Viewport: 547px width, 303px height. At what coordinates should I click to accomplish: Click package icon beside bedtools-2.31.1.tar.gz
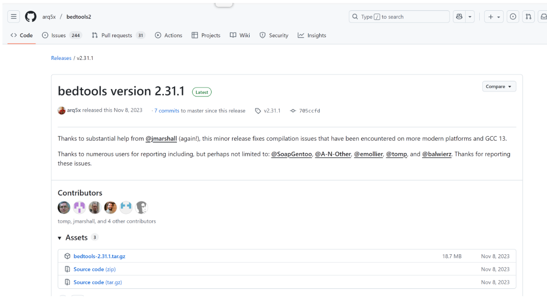pos(67,256)
